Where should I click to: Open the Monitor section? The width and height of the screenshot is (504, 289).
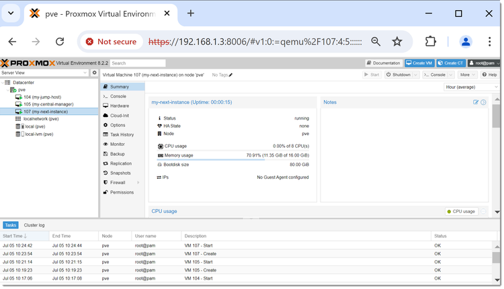point(122,144)
